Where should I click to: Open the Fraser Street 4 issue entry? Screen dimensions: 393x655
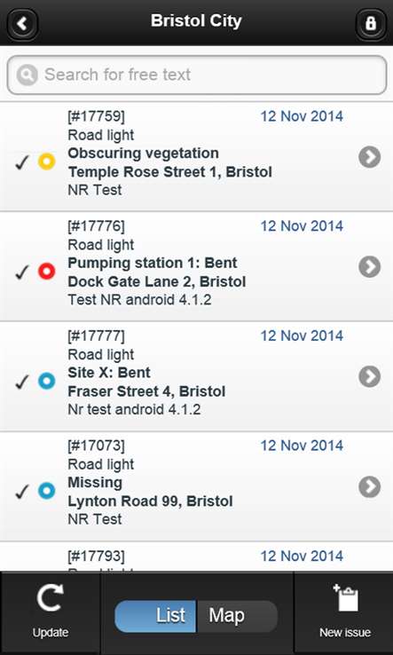196,376
